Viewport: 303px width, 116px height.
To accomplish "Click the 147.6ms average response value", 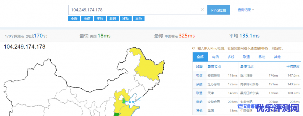I will (294, 75).
